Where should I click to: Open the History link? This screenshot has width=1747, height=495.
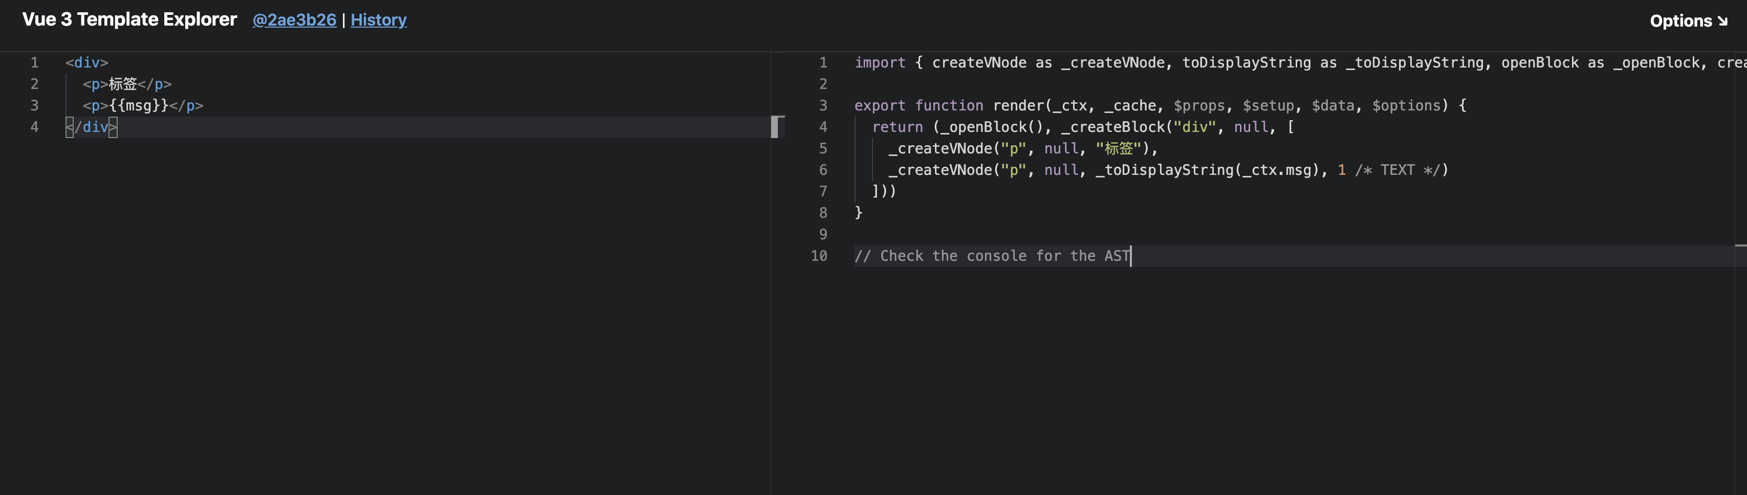click(x=379, y=20)
